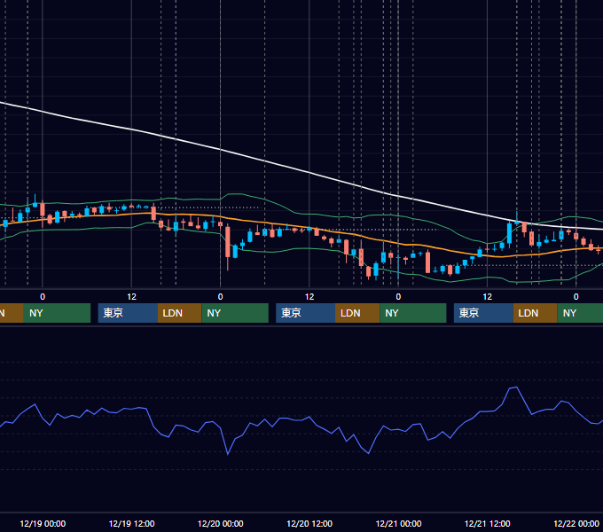
Task: Click the tall blue candle after 12/21 12:00
Action: pyautogui.click(x=510, y=233)
